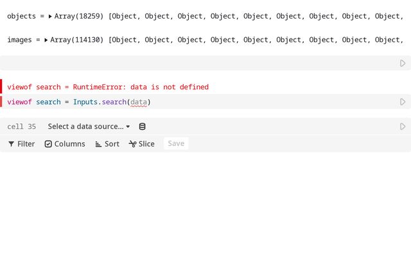Select the cell 35 name label
Viewport: 411px width, 257px height.
pos(21,127)
